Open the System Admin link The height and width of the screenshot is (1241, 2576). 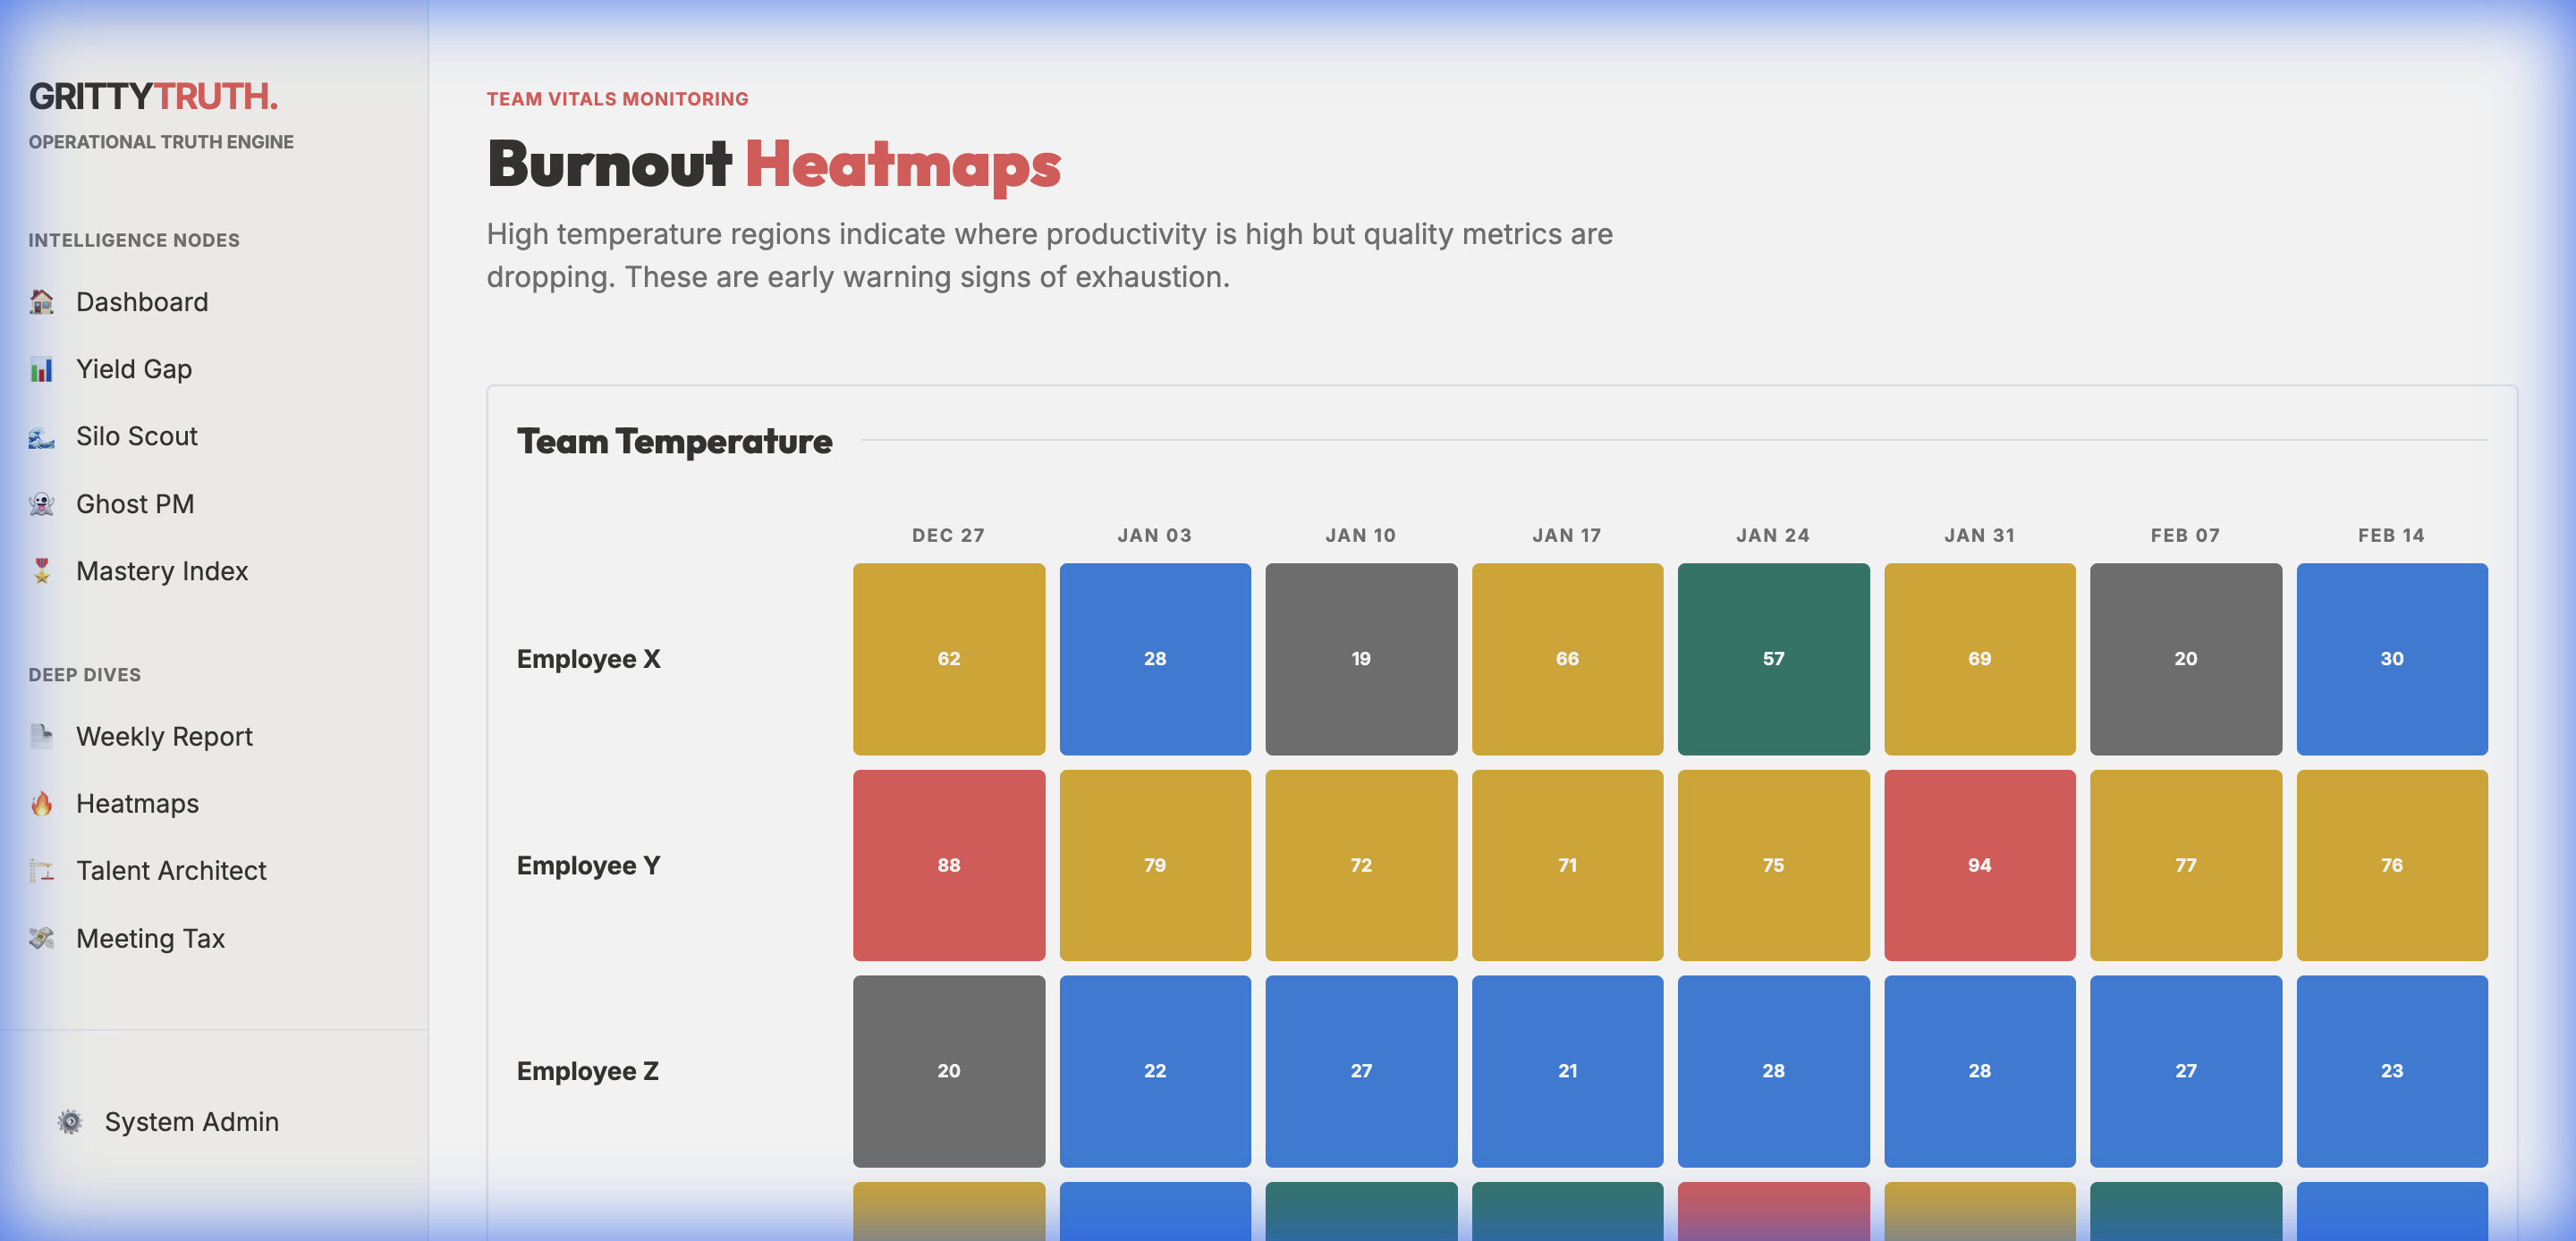coord(191,1121)
